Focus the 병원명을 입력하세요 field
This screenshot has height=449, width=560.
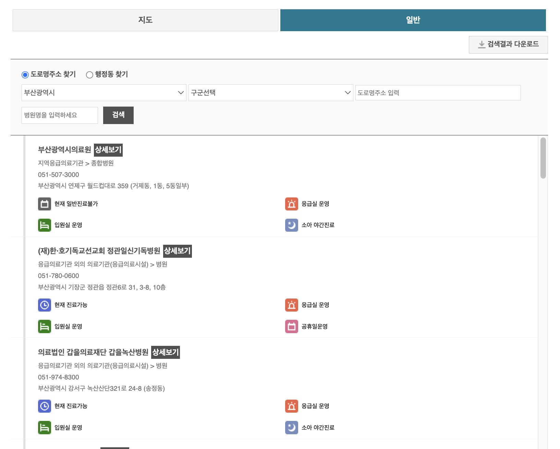[x=60, y=115]
